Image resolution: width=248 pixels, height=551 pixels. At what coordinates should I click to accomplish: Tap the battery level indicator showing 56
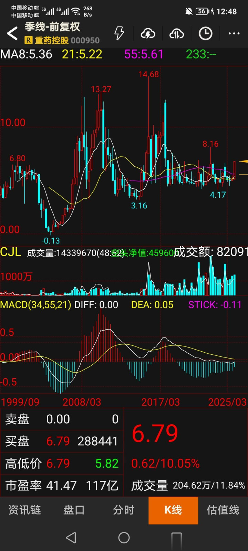tap(203, 11)
